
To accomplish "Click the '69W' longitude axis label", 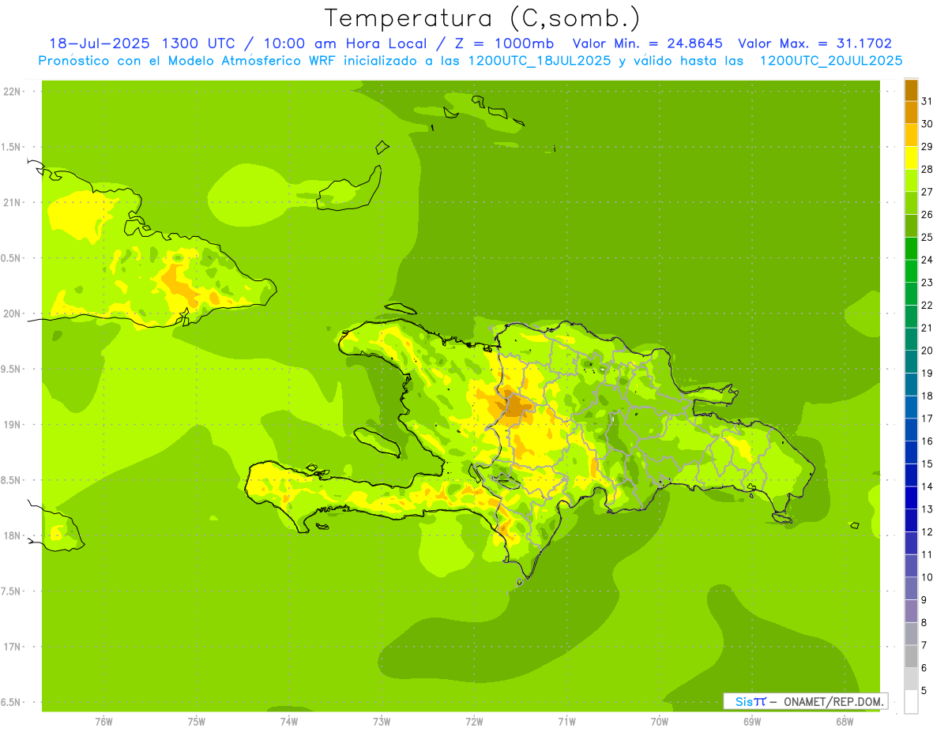I will [751, 721].
